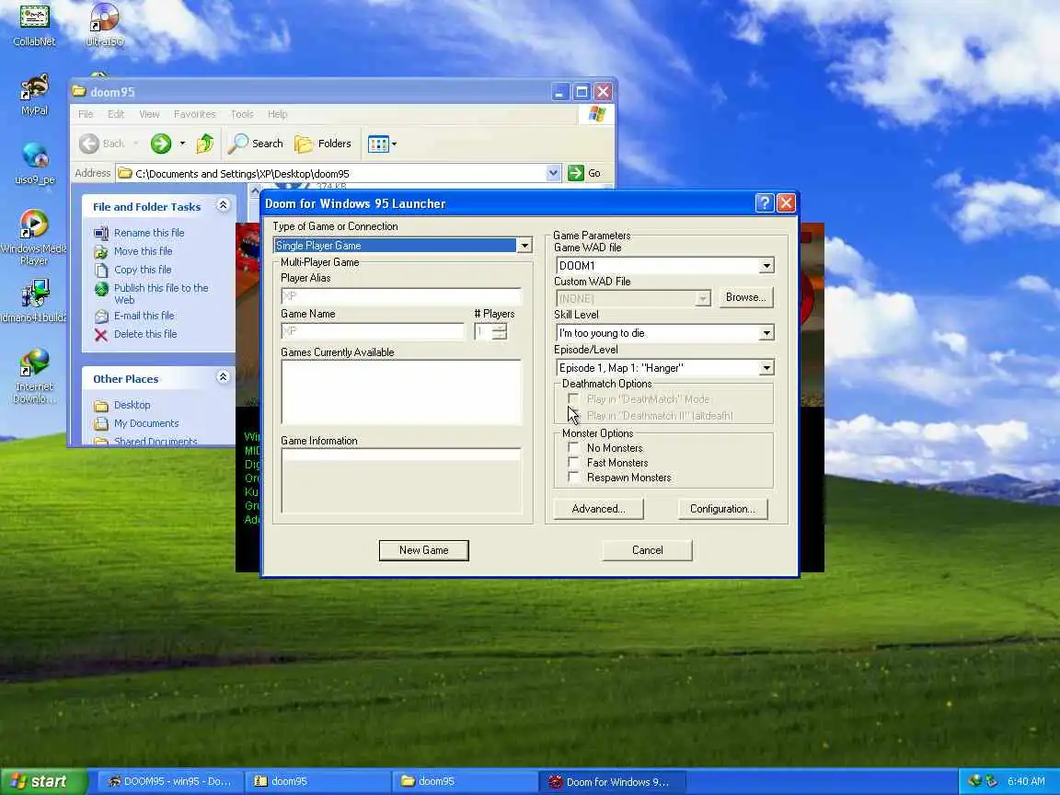Click the Game Name input field
This screenshot has height=795, width=1060.
click(373, 331)
